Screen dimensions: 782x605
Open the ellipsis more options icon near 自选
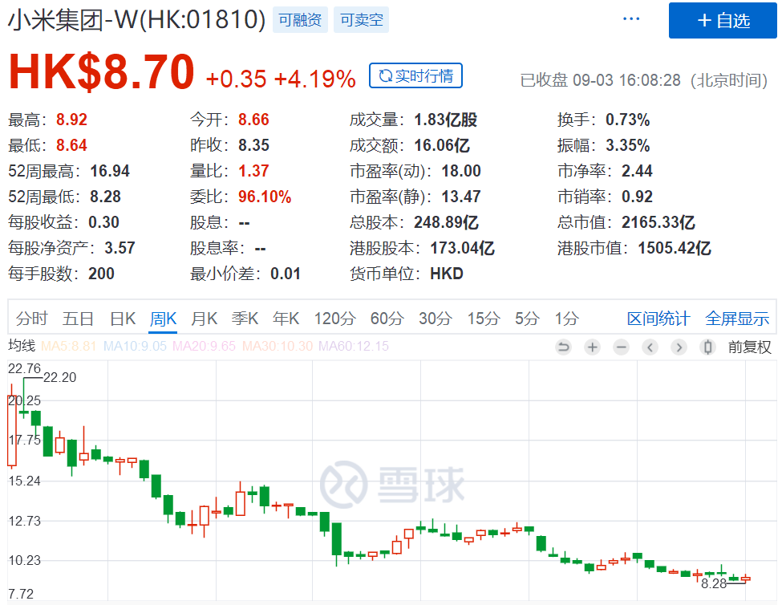631,18
